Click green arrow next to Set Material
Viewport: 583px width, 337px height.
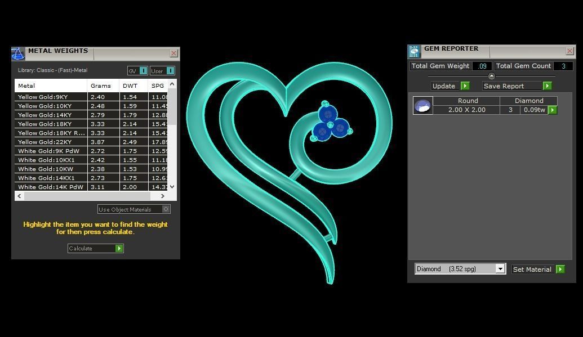click(x=560, y=269)
